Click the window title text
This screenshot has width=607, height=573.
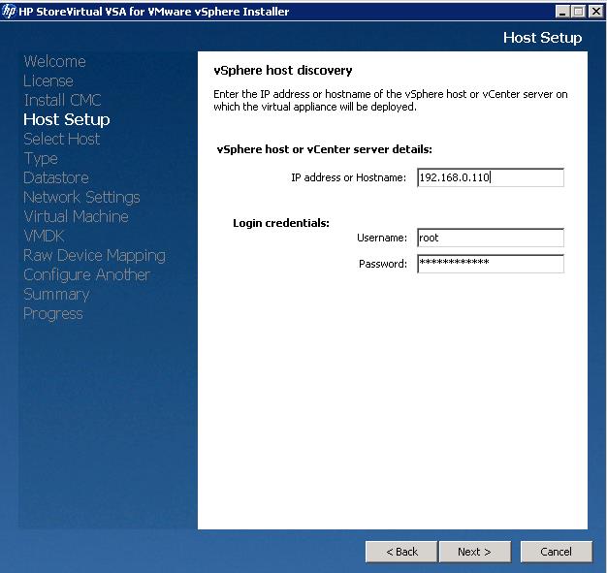153,12
